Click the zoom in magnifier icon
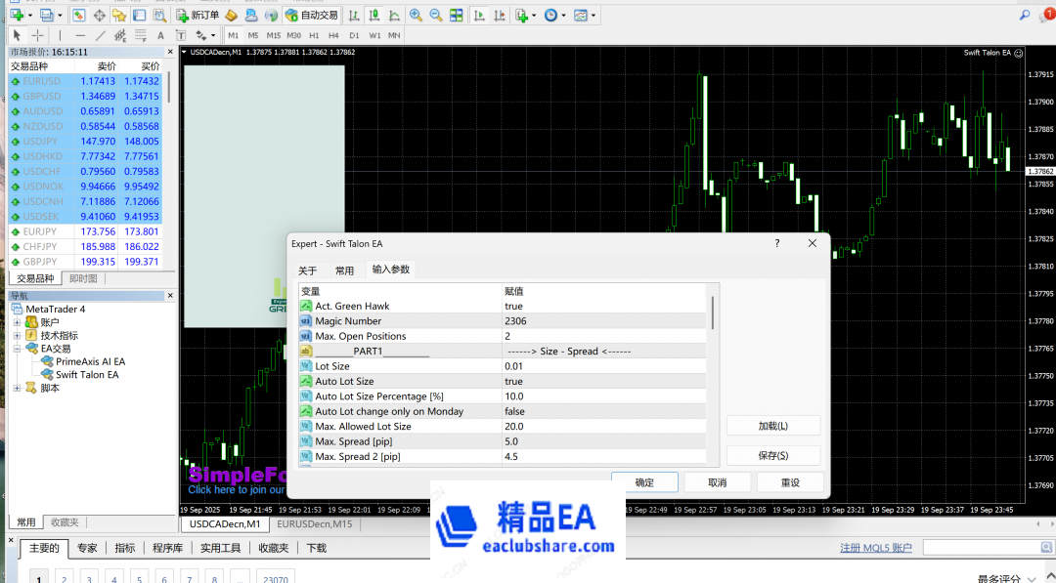 [x=417, y=16]
